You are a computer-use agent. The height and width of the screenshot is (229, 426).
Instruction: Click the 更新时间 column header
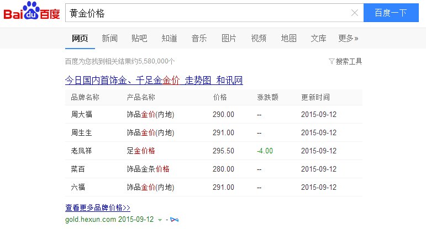(x=315, y=97)
